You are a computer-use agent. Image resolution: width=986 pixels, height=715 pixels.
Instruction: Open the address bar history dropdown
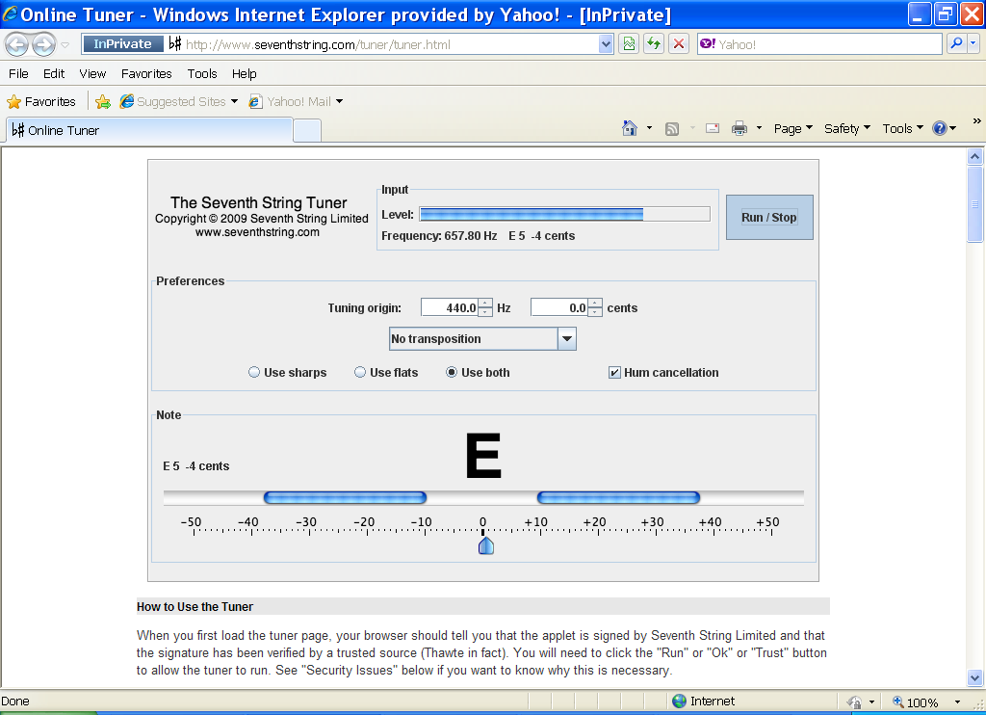coord(606,44)
